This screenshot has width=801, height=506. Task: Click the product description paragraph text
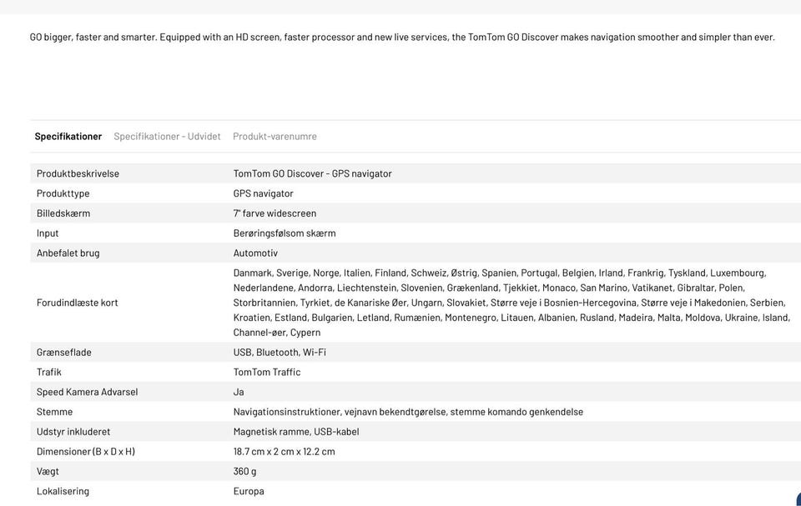(402, 38)
